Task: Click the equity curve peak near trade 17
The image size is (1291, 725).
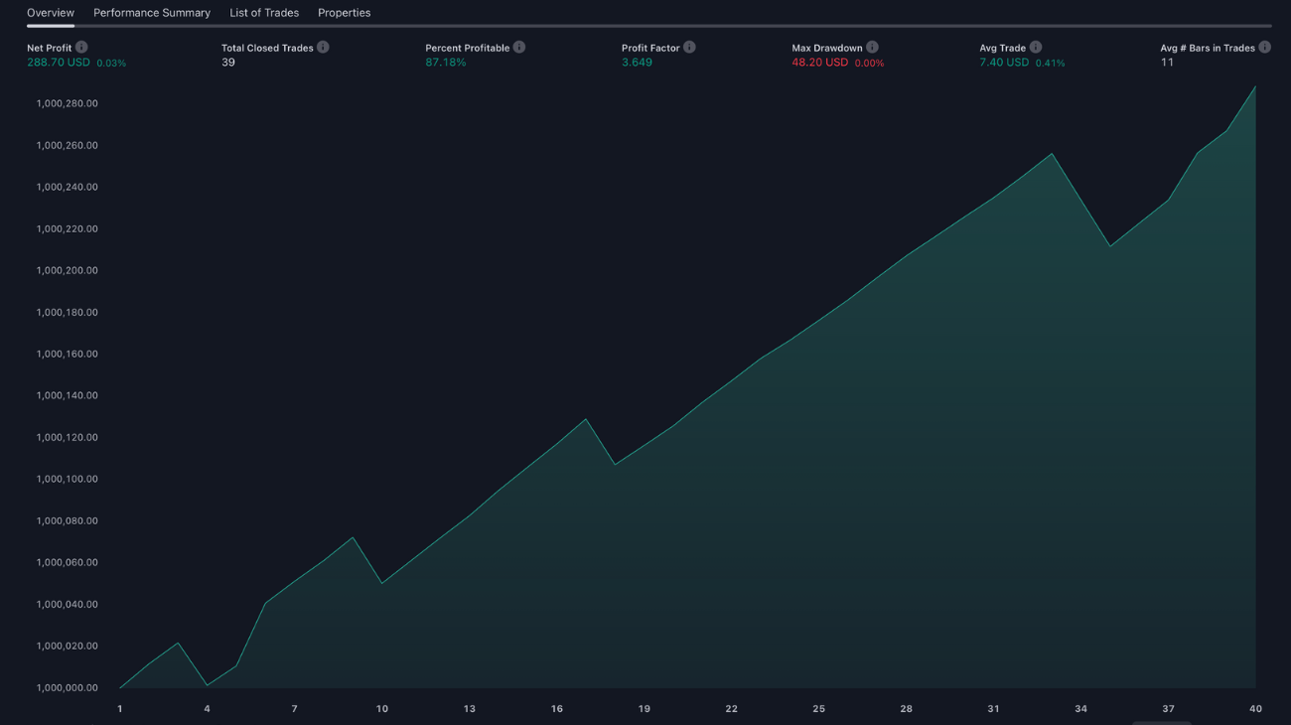Action: coord(586,419)
